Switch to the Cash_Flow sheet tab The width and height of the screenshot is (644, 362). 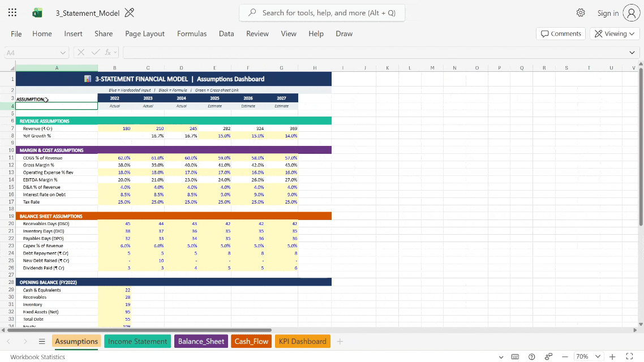pyautogui.click(x=251, y=342)
